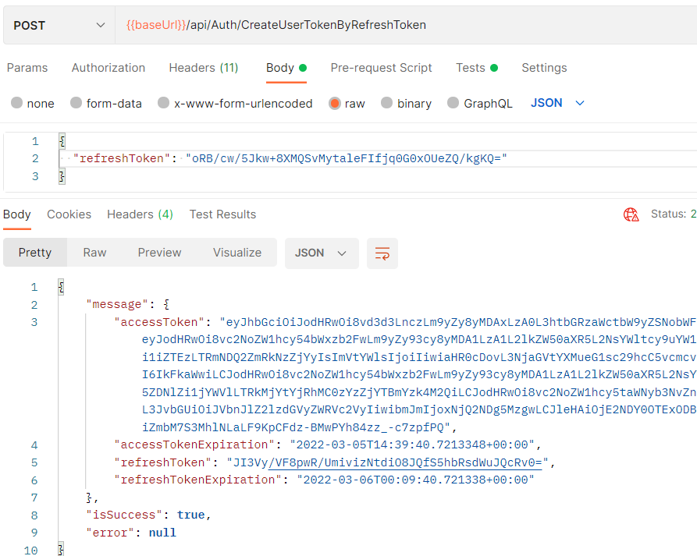The height and width of the screenshot is (556, 697).
Task: Click line number 10 in the response viewer
Action: 30,551
